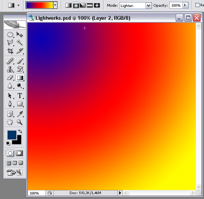Image resolution: width=204 pixels, height=199 pixels.
Task: Select the Slice tool
Action: [19, 51]
